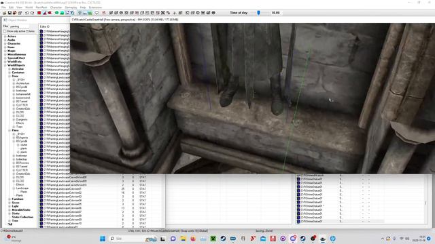The image size is (435, 244).
Task: Select the Light category
Action: 15,206
